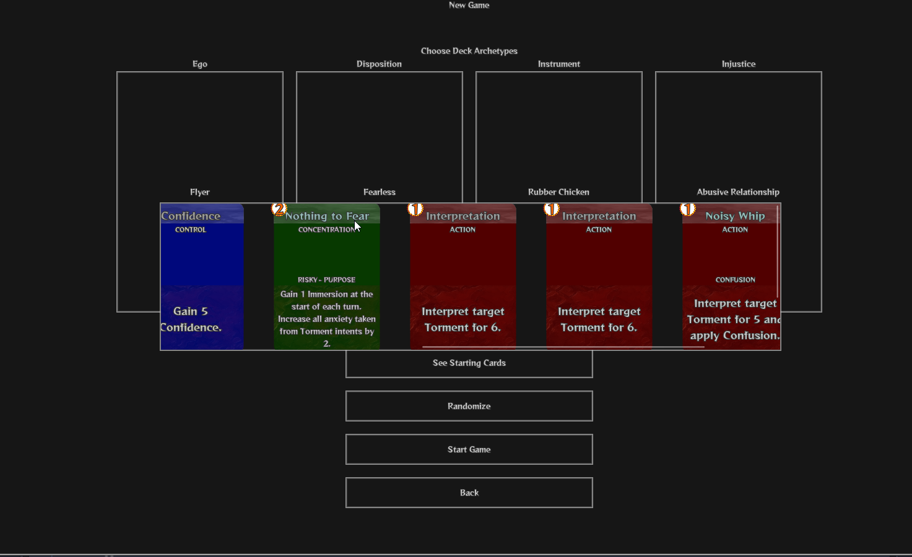Collapse the See Starting Cards card preview
This screenshot has height=557, width=912.
(469, 363)
